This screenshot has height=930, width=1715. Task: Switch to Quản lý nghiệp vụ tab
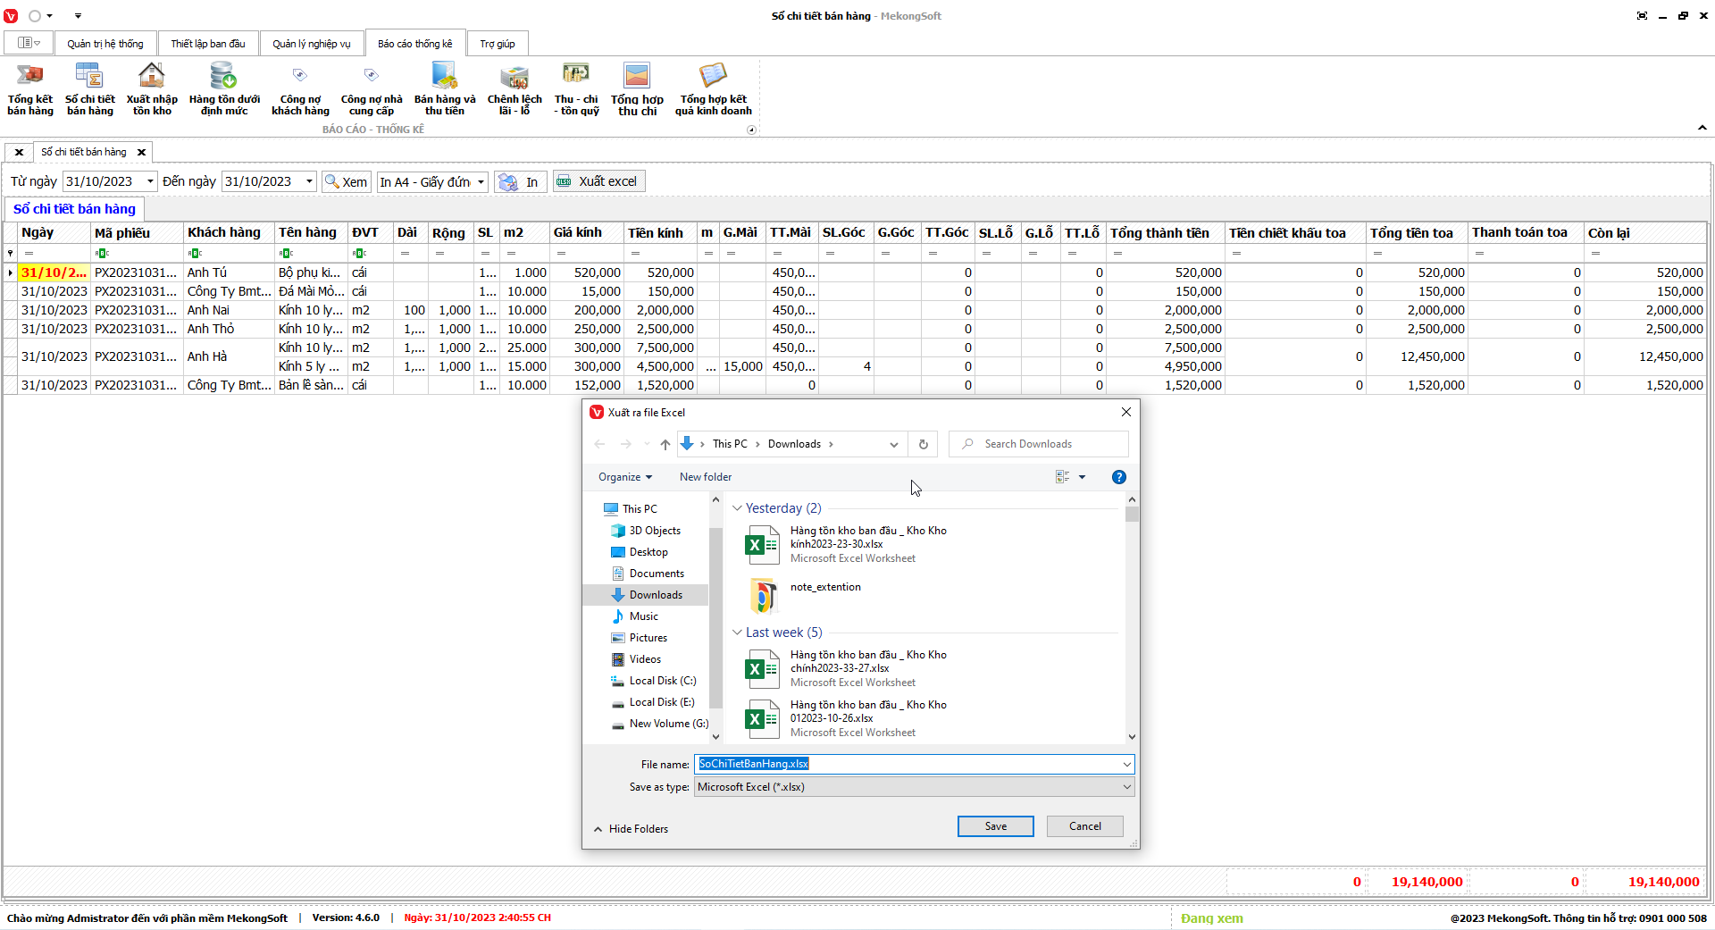pos(311,44)
